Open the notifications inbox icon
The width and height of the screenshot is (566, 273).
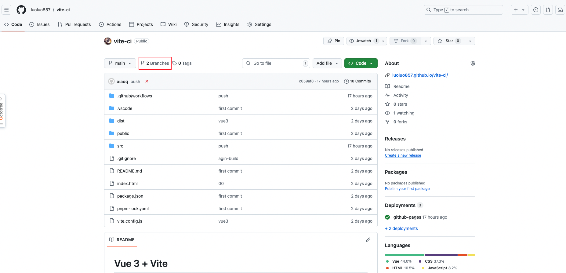(x=560, y=10)
